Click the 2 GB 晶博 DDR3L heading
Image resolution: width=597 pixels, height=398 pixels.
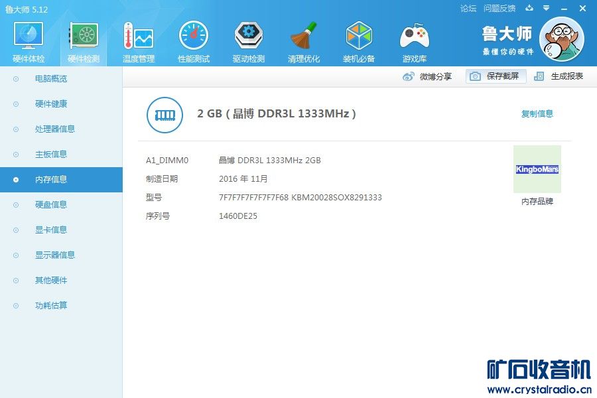click(x=277, y=113)
